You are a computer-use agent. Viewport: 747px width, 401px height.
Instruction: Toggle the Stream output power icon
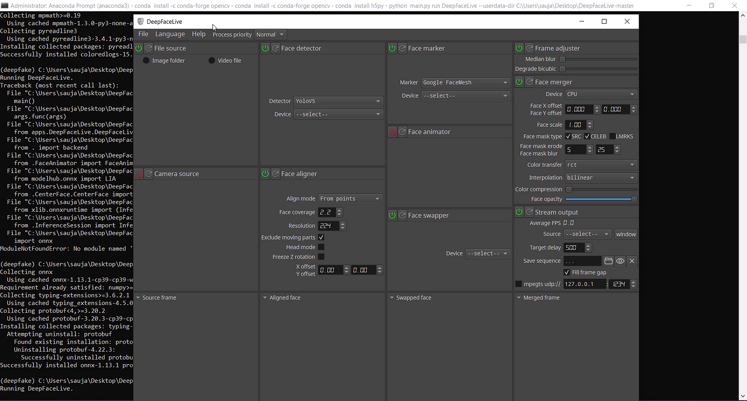pyautogui.click(x=519, y=212)
